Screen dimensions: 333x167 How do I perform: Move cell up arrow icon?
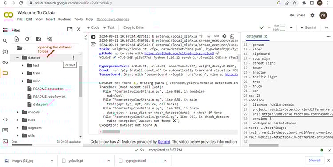[x=201, y=36]
